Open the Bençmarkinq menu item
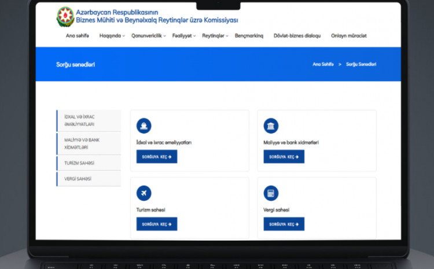The width and height of the screenshot is (434, 269). tap(249, 36)
